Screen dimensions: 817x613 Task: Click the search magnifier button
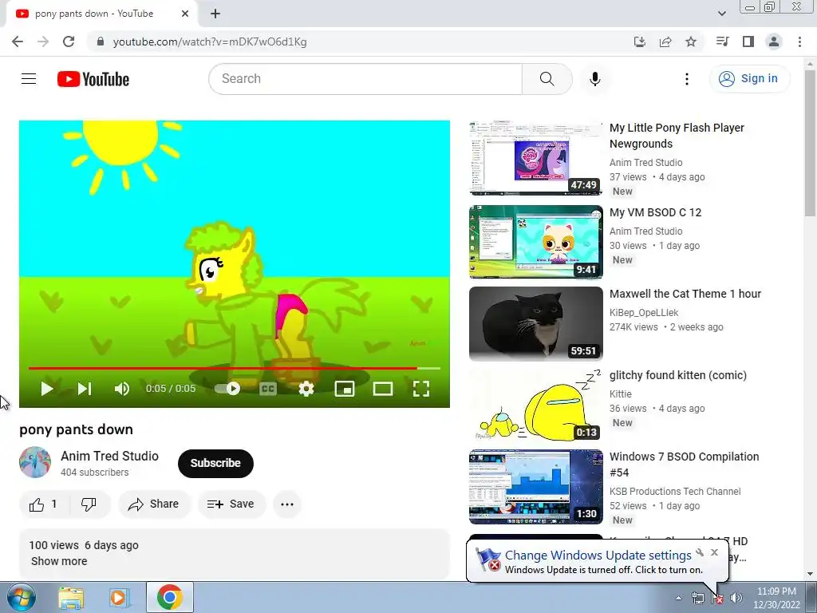547,79
